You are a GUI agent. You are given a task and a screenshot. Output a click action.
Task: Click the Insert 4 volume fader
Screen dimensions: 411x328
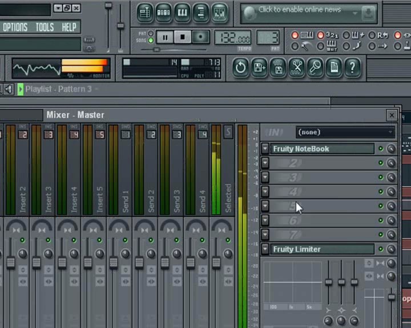coord(62,263)
